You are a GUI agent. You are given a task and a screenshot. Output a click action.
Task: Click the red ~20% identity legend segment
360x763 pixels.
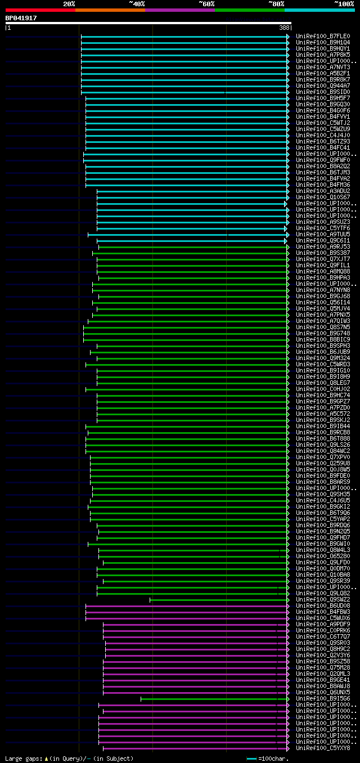[40, 10]
